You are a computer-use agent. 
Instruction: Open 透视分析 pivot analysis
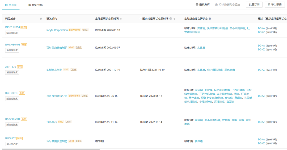coord(202,5)
